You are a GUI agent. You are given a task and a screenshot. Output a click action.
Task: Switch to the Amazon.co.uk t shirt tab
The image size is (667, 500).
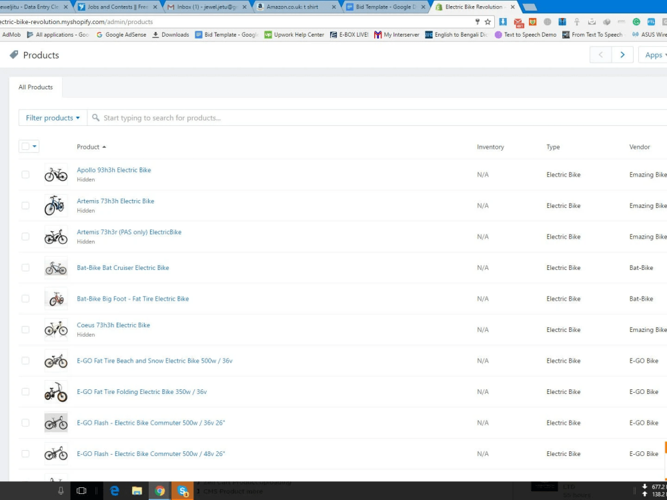click(296, 7)
